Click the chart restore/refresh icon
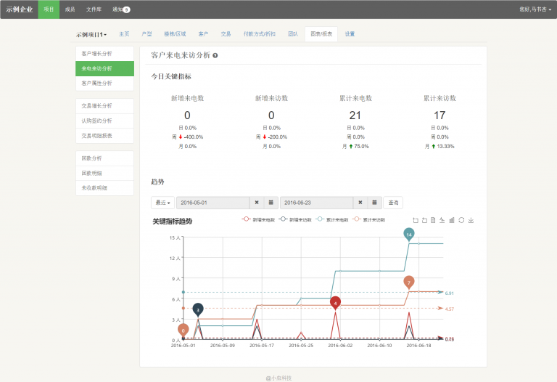 point(461,220)
